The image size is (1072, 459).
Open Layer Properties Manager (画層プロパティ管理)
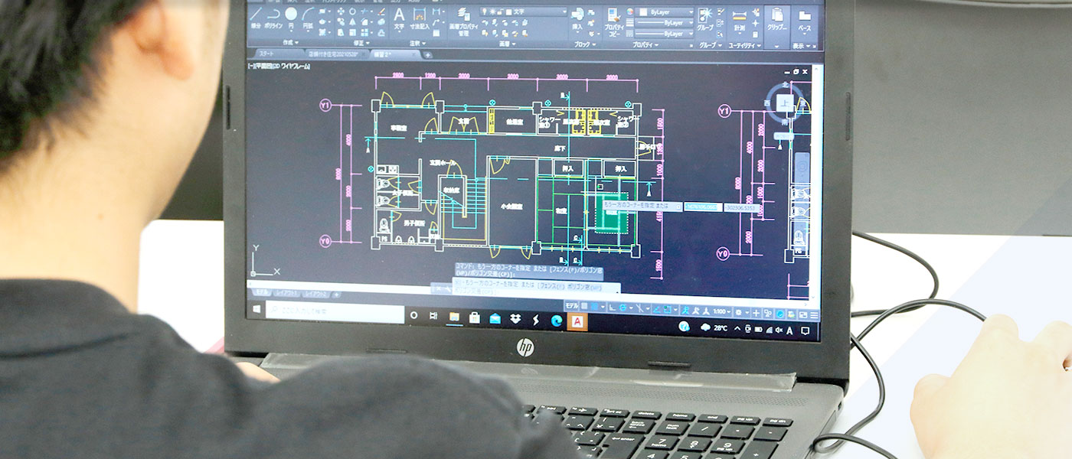463,21
